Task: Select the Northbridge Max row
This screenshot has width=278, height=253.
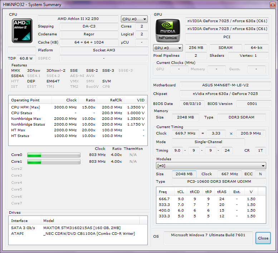Action: 78,118
